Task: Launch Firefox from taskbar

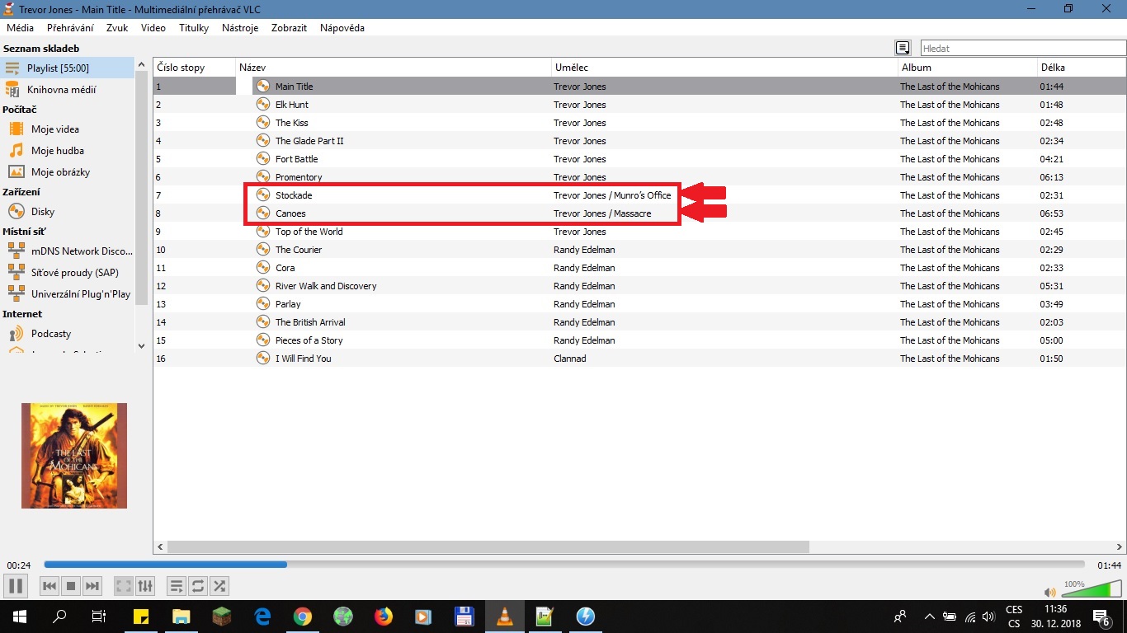Action: (x=384, y=616)
